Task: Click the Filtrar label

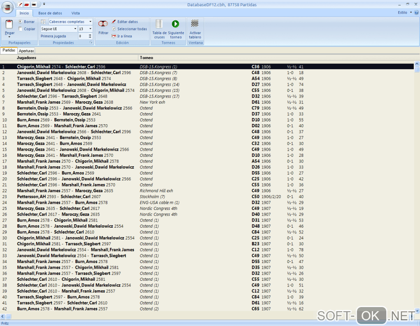Action: tap(103, 33)
